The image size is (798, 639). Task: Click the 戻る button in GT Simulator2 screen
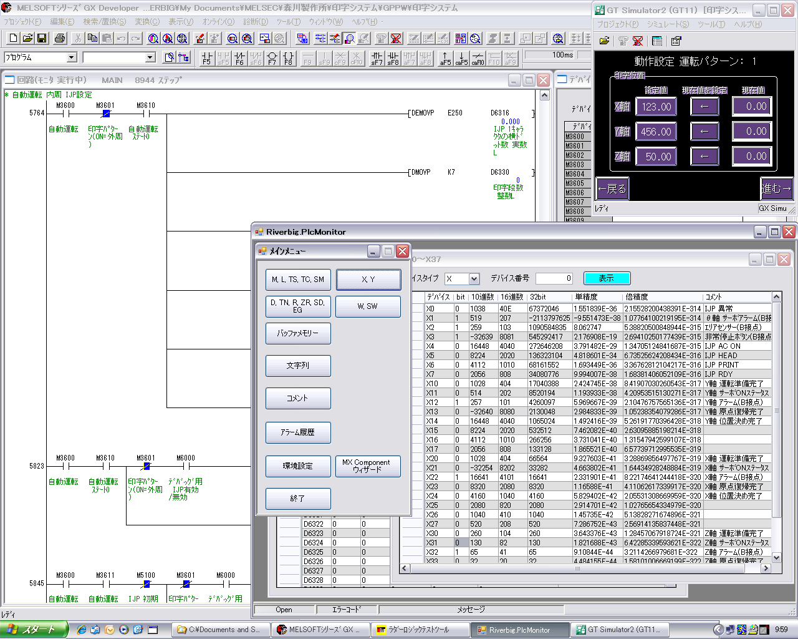coord(612,188)
